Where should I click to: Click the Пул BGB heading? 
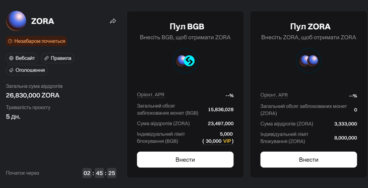point(187,27)
